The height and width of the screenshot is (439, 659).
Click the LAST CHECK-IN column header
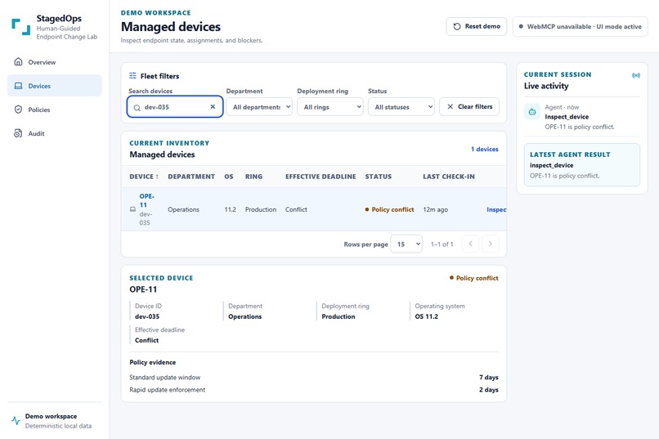(x=449, y=177)
